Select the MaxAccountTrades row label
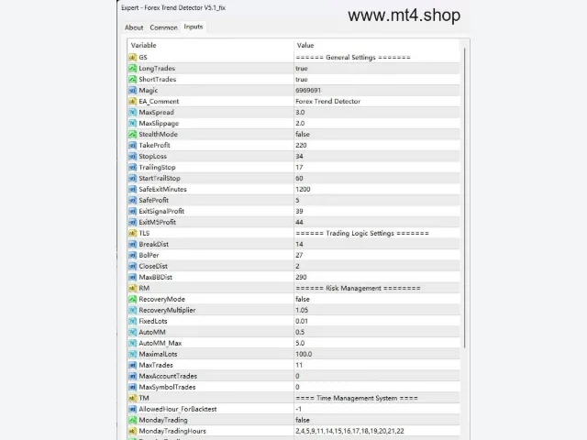Image resolution: width=587 pixels, height=440 pixels. point(168,376)
